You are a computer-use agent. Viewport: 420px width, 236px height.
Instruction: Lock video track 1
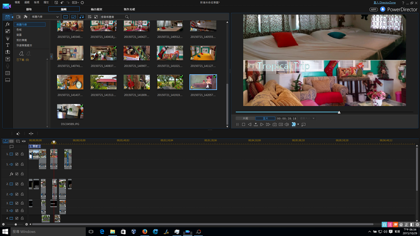click(x=22, y=154)
